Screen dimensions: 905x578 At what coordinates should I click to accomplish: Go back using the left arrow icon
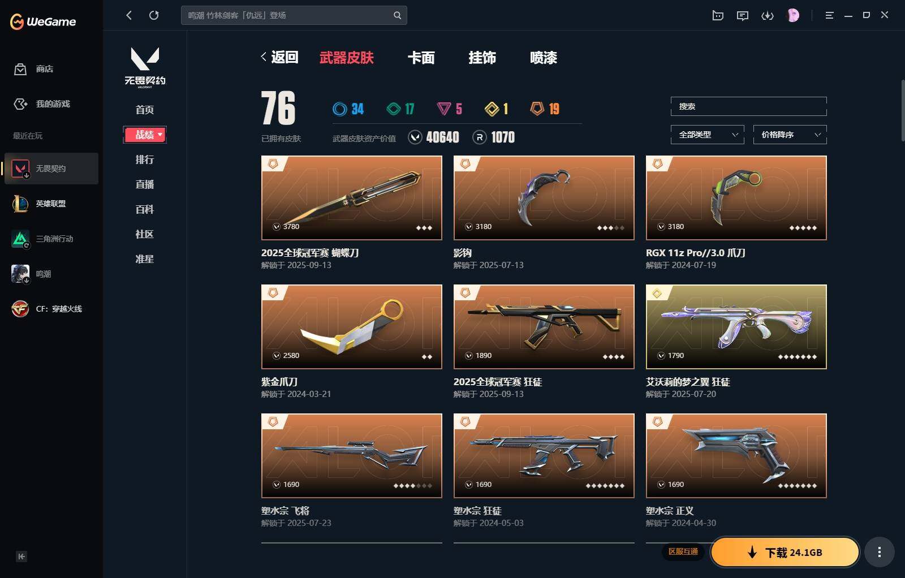129,15
